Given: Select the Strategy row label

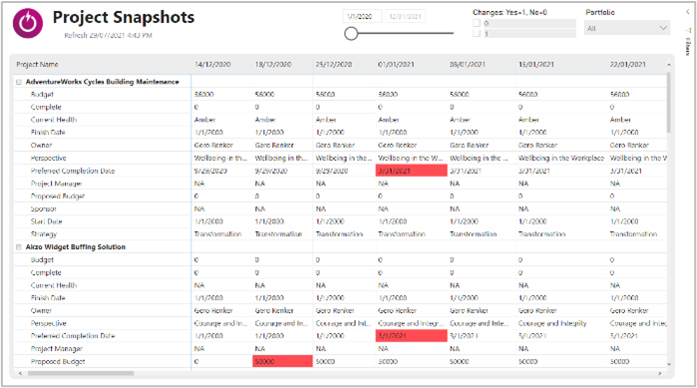Looking at the screenshot, I should pyautogui.click(x=44, y=234).
